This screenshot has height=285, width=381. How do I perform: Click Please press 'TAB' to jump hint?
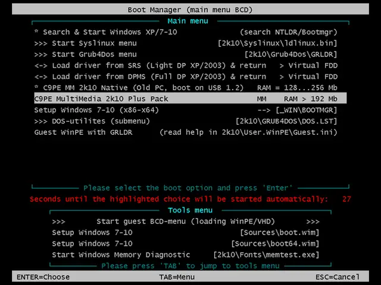tap(190, 266)
